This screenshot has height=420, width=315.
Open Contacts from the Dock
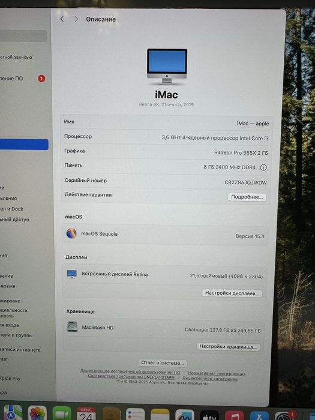coord(111,414)
